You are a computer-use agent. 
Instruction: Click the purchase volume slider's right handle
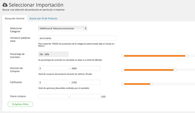tap(175, 70)
